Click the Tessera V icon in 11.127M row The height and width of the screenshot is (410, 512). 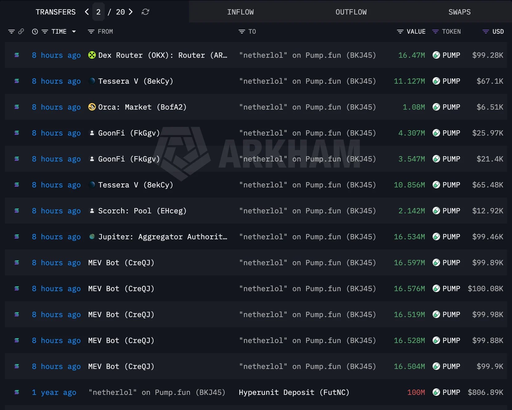tap(92, 81)
